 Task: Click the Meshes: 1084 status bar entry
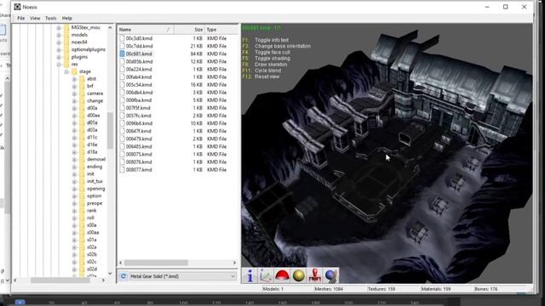tap(329, 289)
